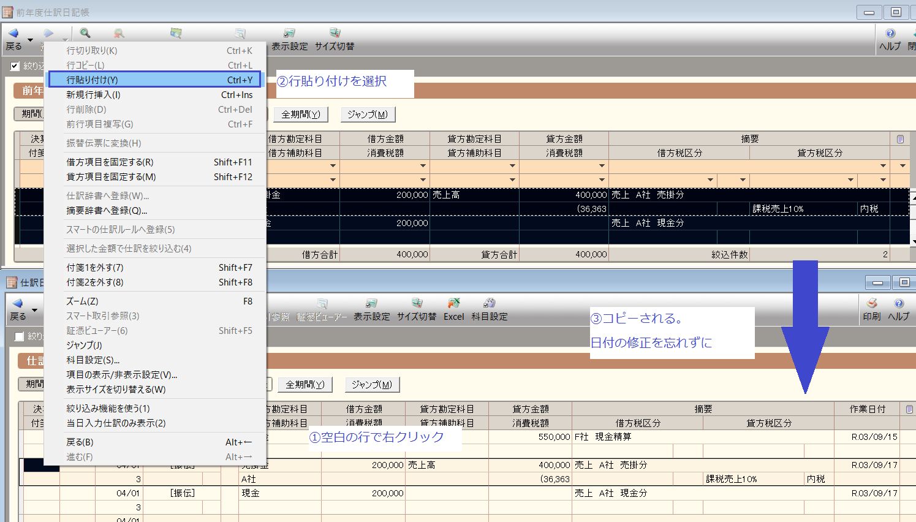Click the 印刷 print icon

click(x=872, y=310)
